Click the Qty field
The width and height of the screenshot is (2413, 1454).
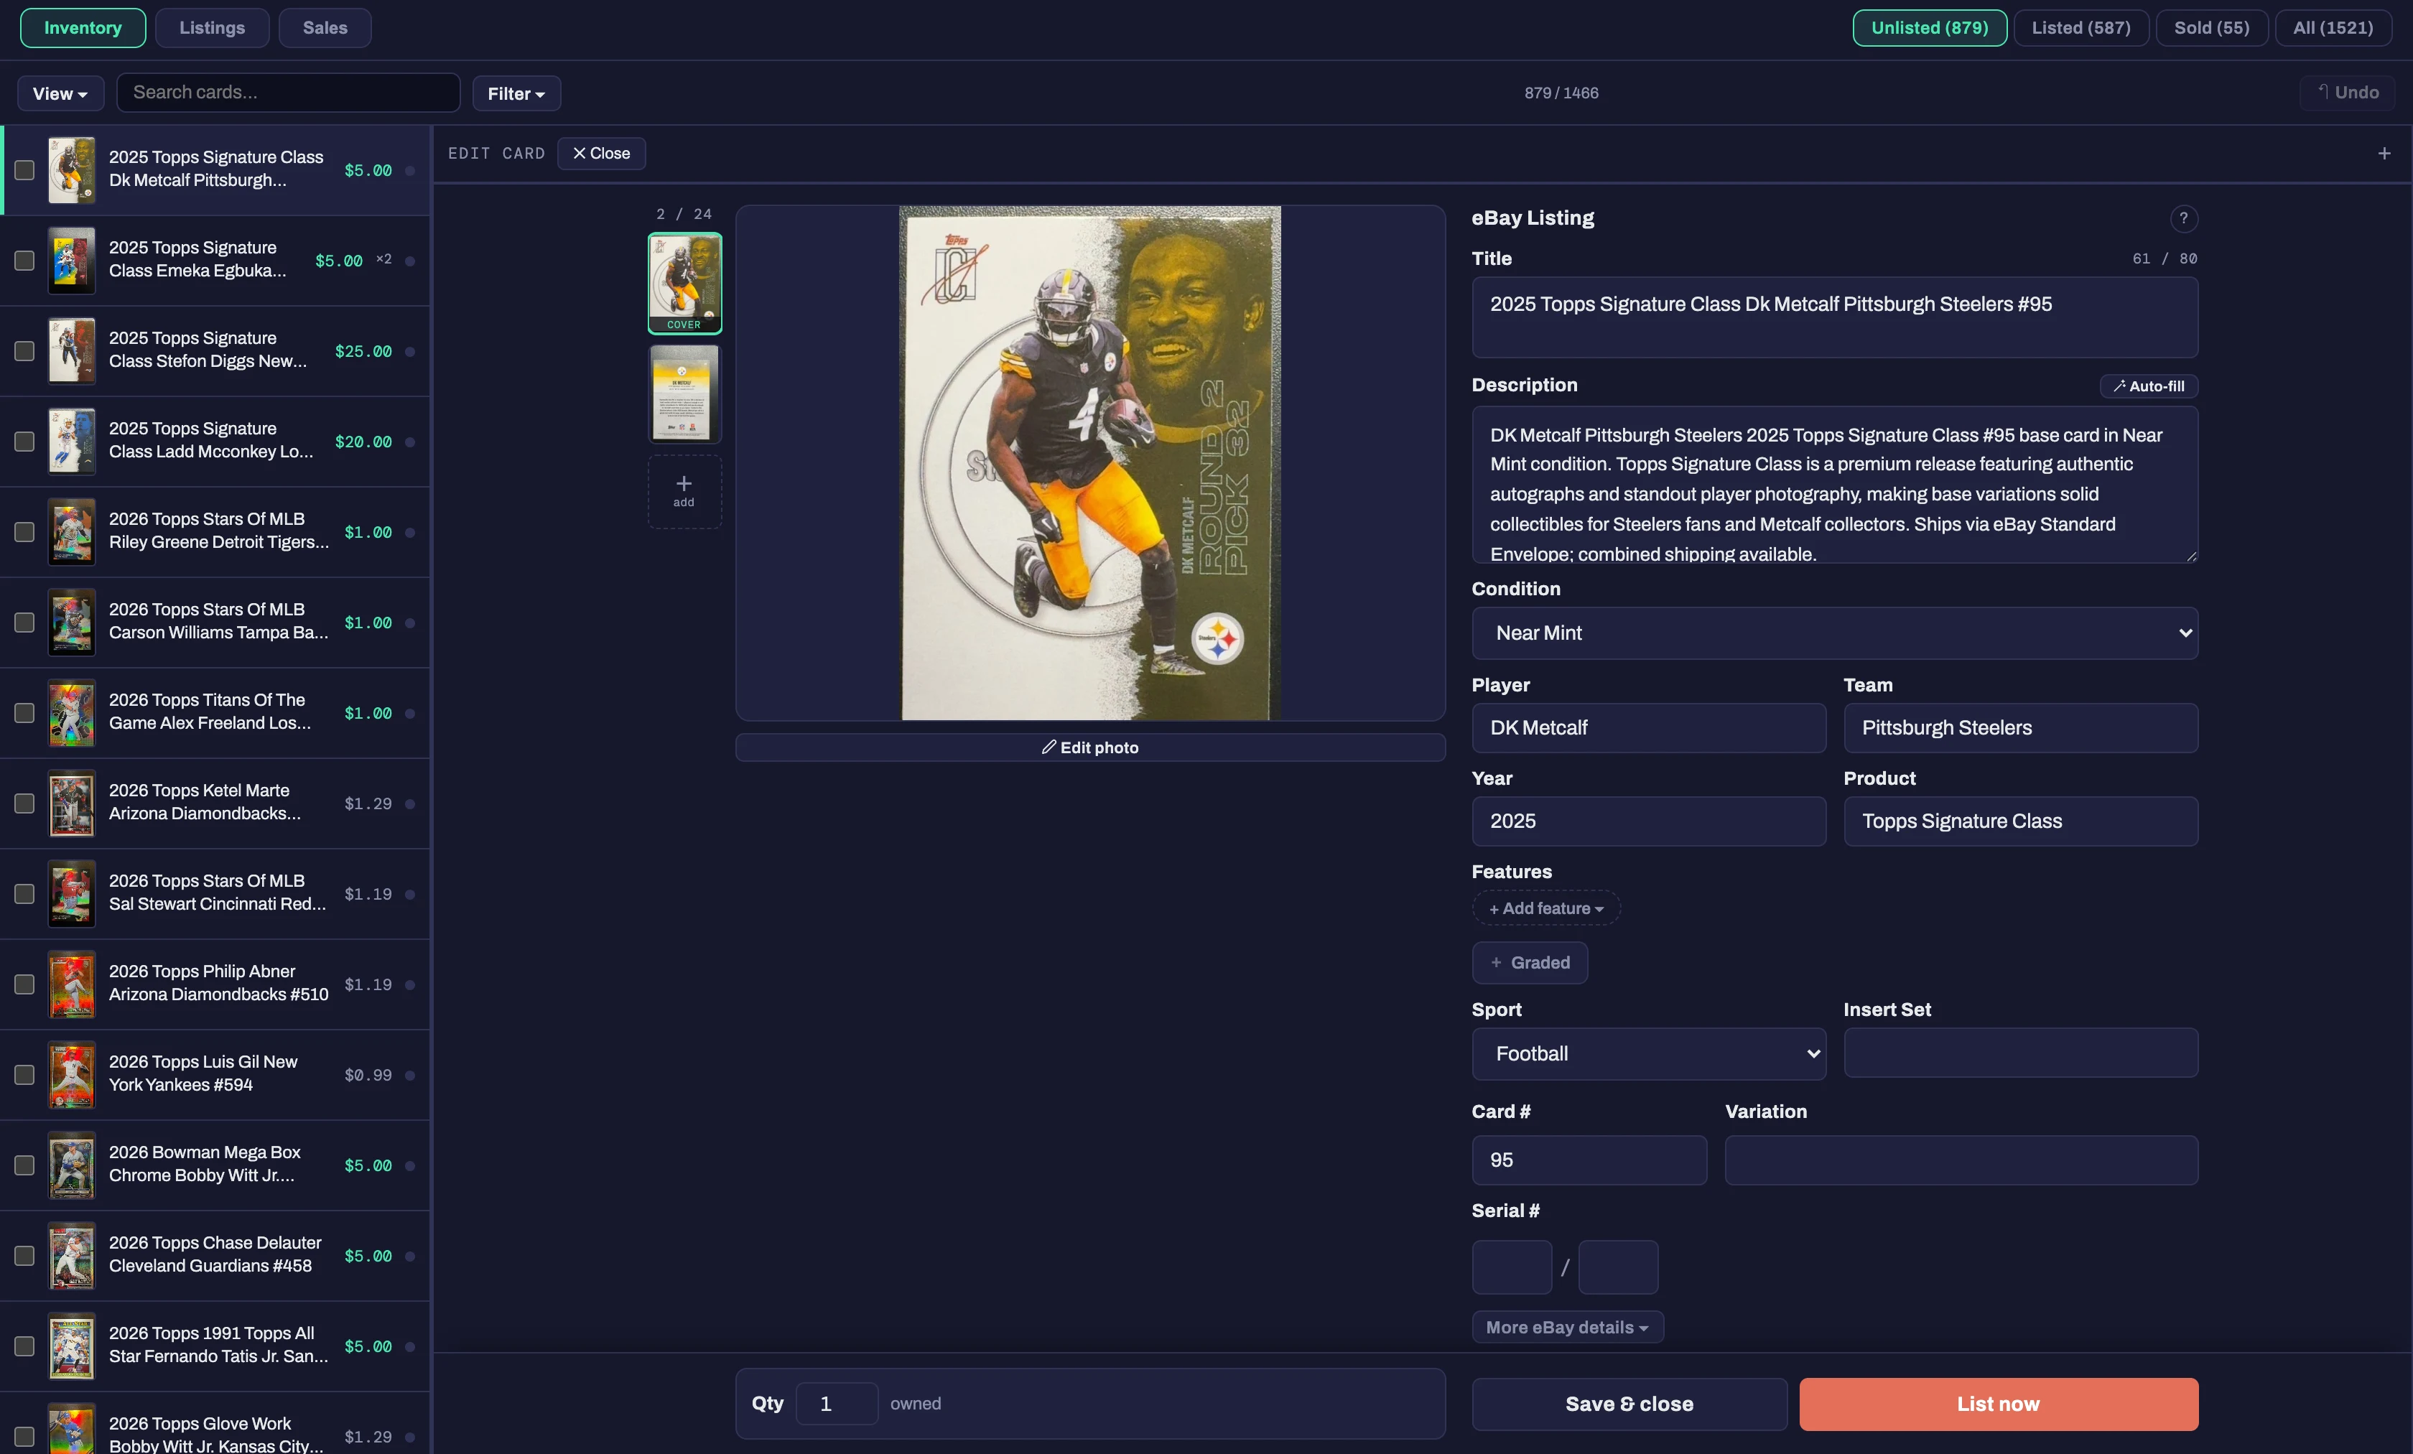pyautogui.click(x=837, y=1403)
